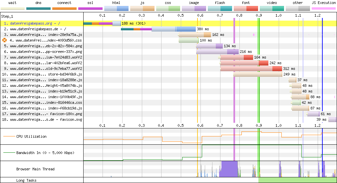Image resolution: width=337 pixels, height=183 pixels.
Task: Click the image legend color bar
Action: pos(194,9)
